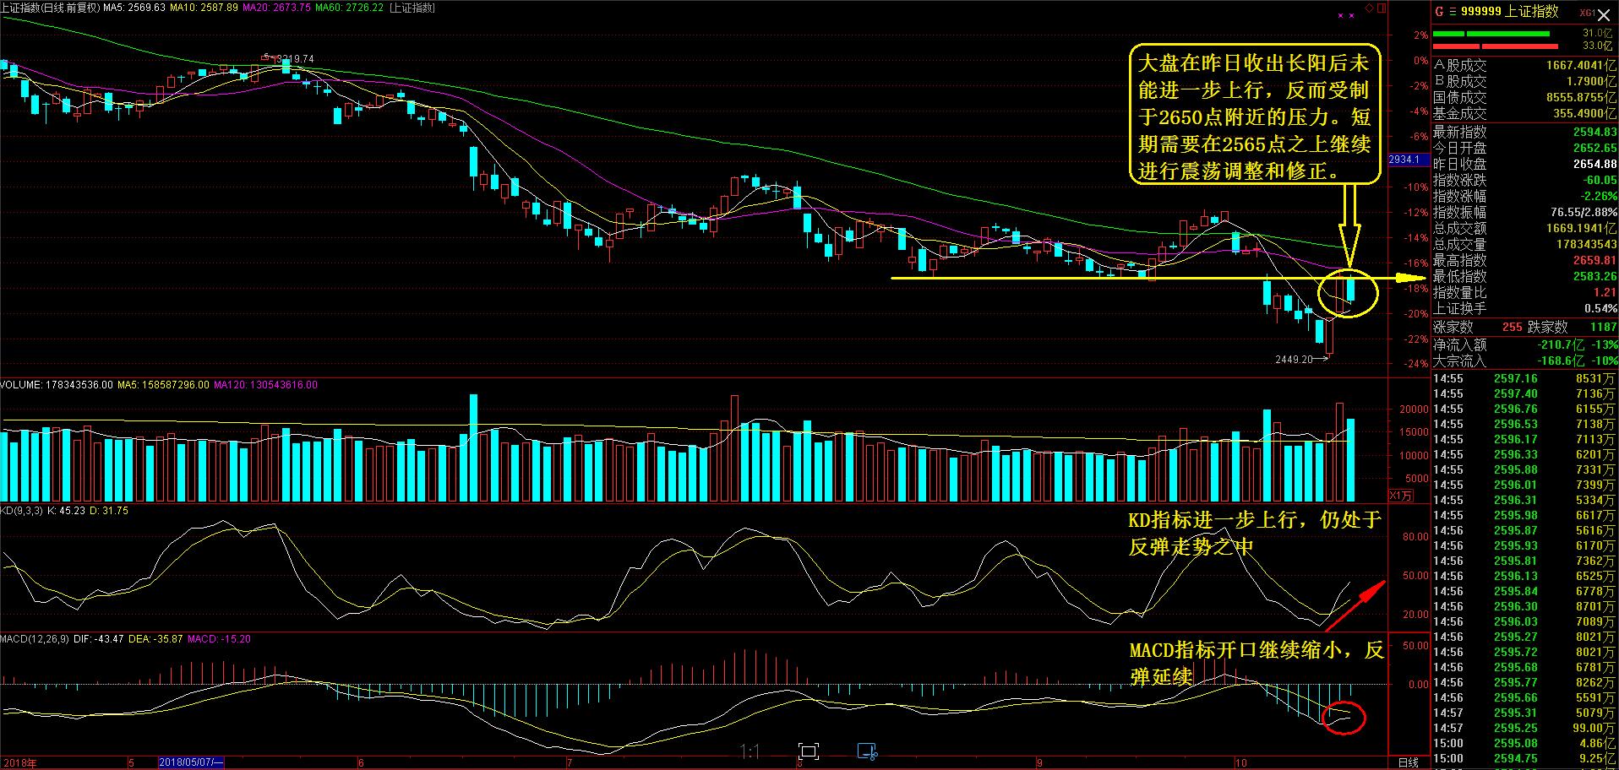The width and height of the screenshot is (1619, 770).
Task: Click the 最新指数 2594.83 row
Action: coord(1524,132)
